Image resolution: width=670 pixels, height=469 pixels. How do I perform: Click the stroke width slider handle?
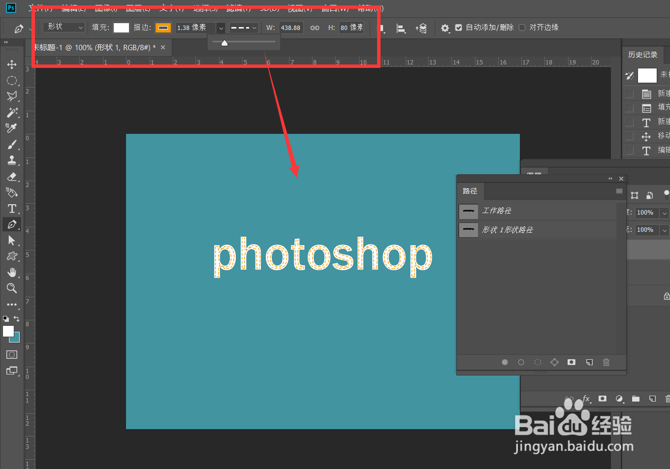point(224,43)
